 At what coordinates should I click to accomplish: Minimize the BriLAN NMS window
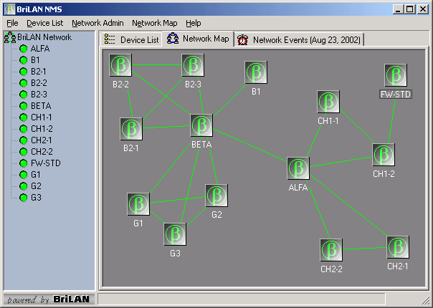[x=398, y=9]
